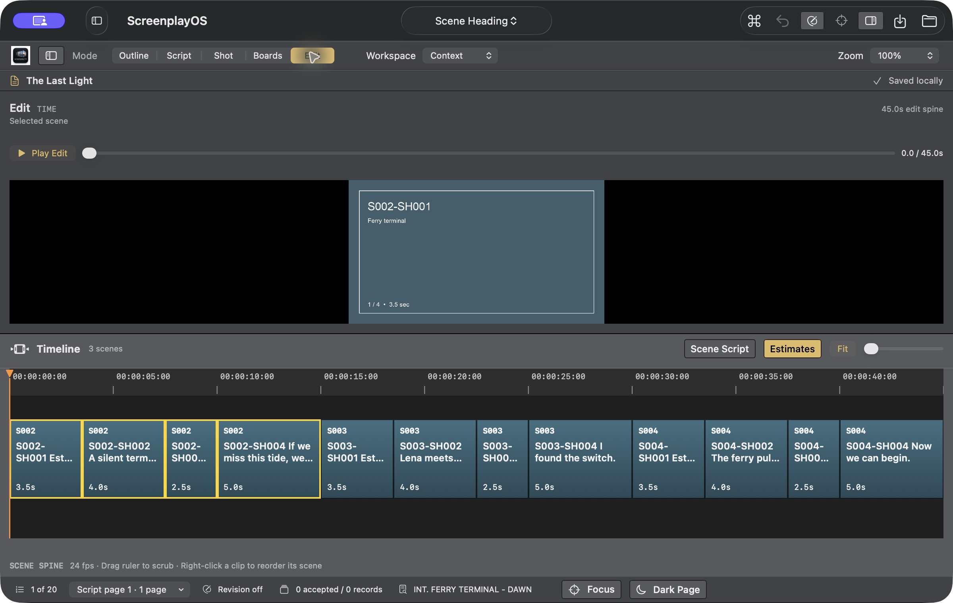Screen dimensions: 953x603
Task: Click the list icon beside 1 of 20
Action: pos(19,590)
